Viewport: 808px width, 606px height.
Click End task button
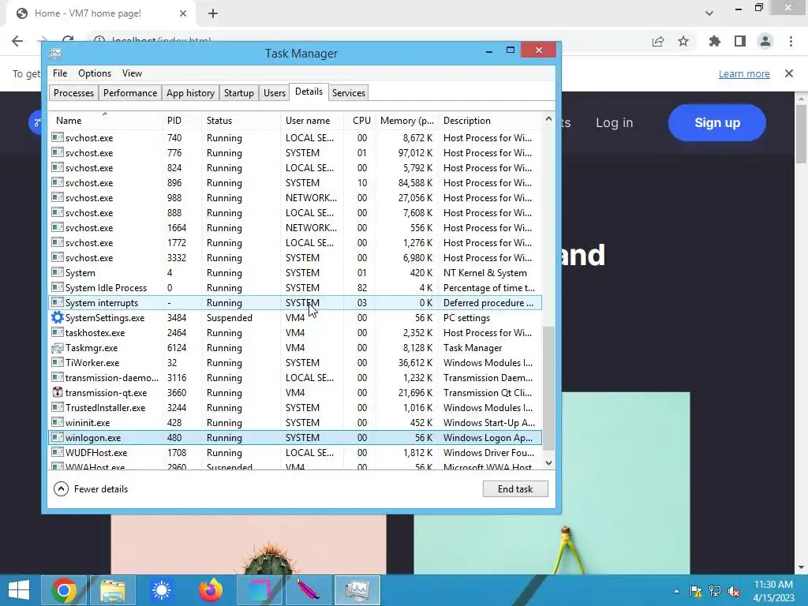click(514, 489)
